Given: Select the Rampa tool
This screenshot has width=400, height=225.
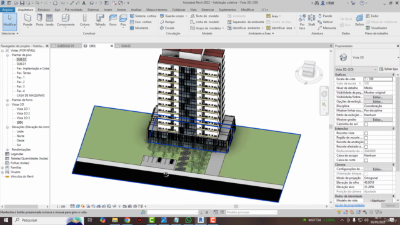Looking at the screenshot, I should click(x=167, y=22).
